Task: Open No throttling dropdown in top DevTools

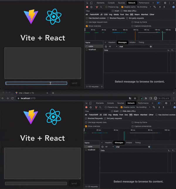Action: click(x=144, y=7)
